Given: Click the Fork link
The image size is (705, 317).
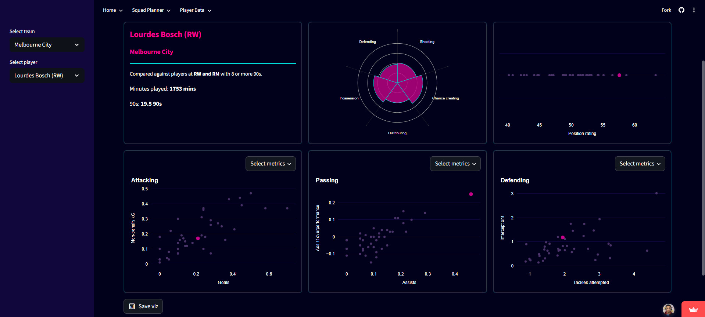Looking at the screenshot, I should [x=666, y=10].
